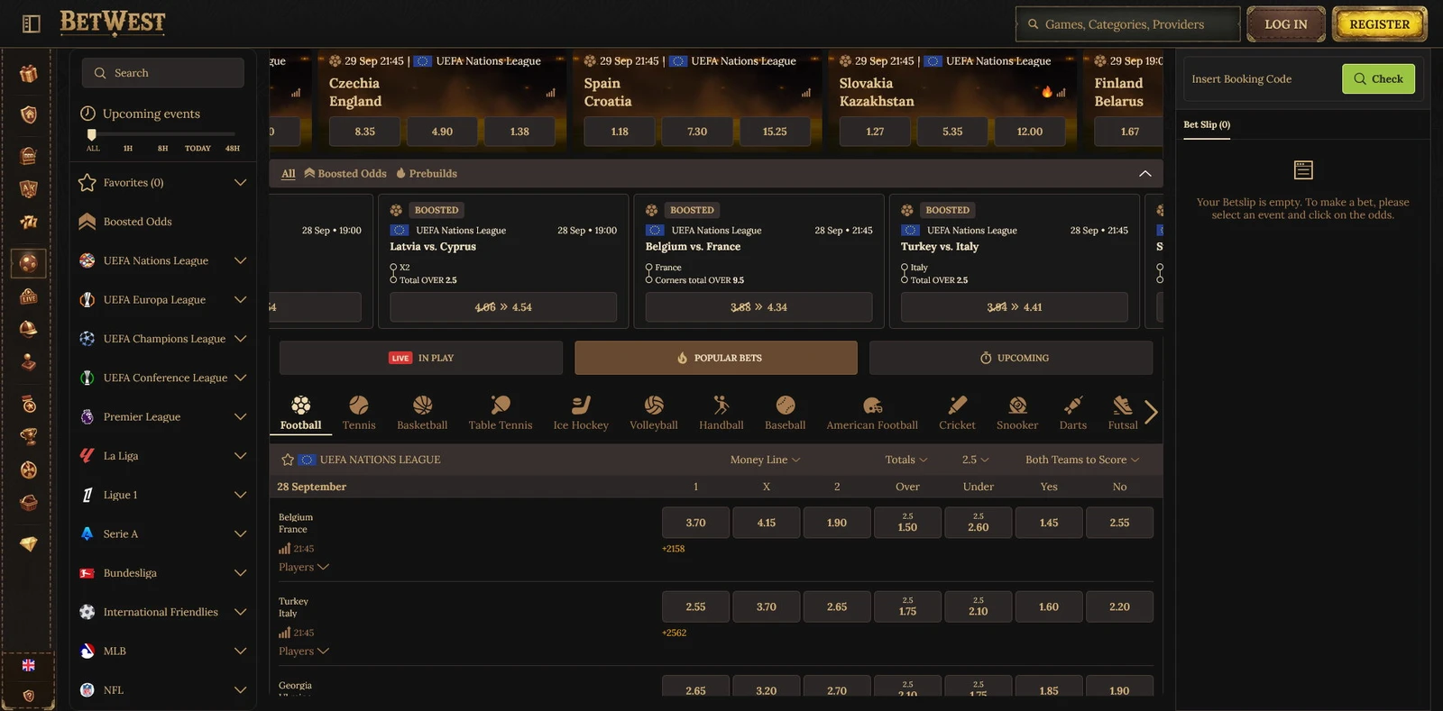Switch to the IN PLAY tab
This screenshot has height=711, width=1443.
click(x=421, y=358)
